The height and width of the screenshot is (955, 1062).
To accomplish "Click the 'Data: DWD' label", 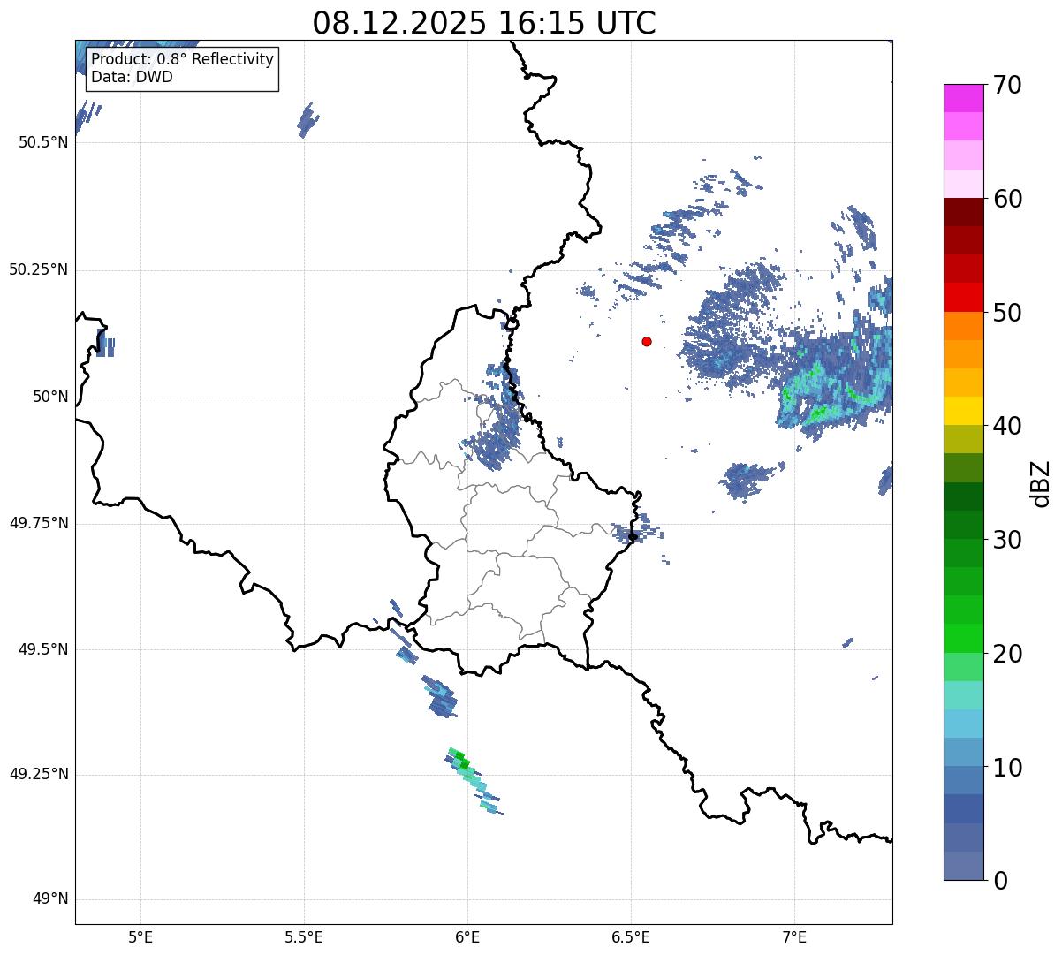I will coord(132,77).
